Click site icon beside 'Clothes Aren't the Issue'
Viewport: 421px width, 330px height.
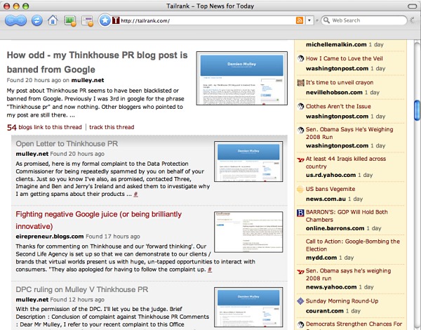300,106
